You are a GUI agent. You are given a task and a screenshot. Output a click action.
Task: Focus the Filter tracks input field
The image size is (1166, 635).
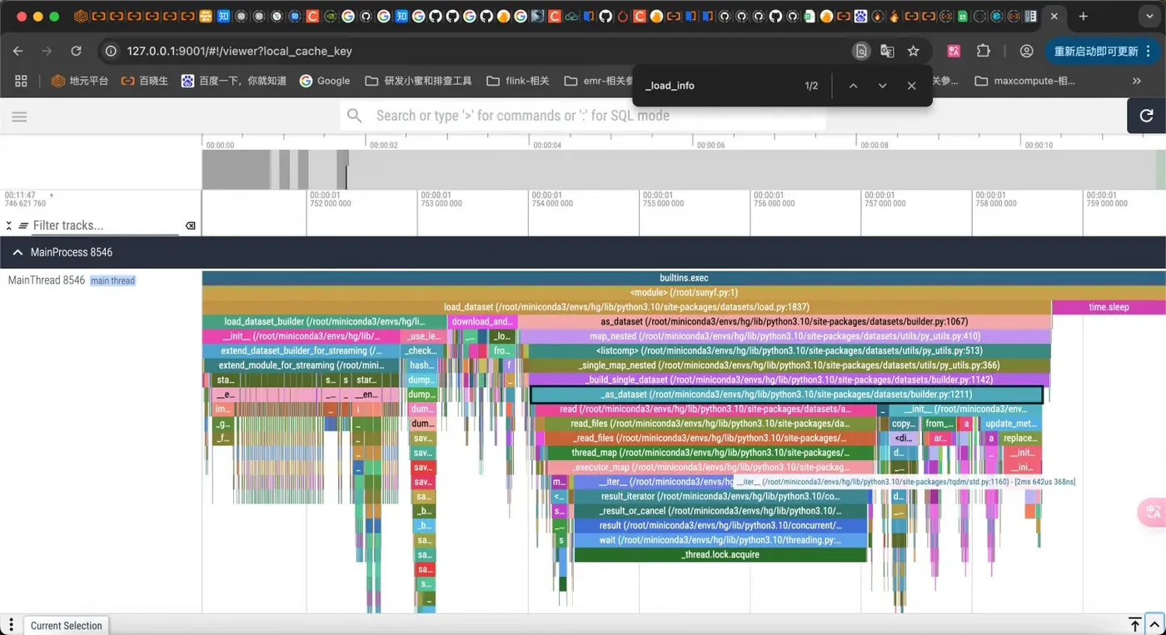[105, 226]
